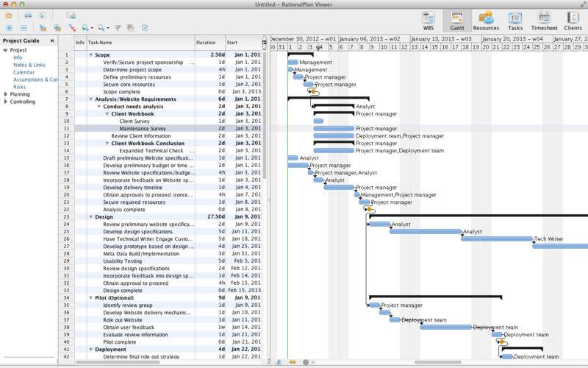588x368 pixels.
Task: Open a project file with the folder icon
Action: 8,15
